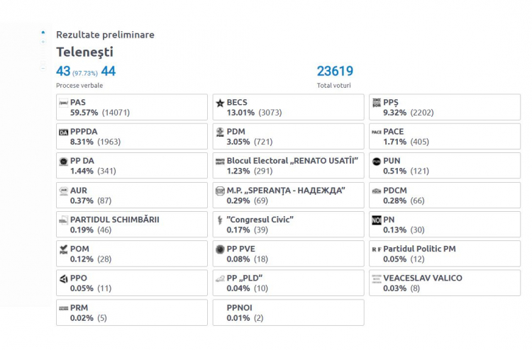Select the PPNOI results card
This screenshot has height=350, width=532.
pyautogui.click(x=289, y=312)
